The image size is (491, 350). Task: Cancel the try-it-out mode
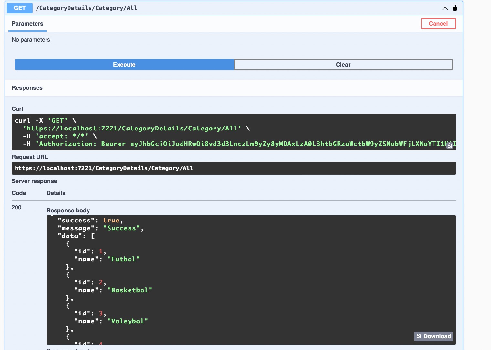438,23
